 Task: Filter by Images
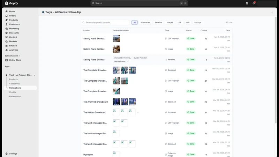pyautogui.click(x=170, y=22)
